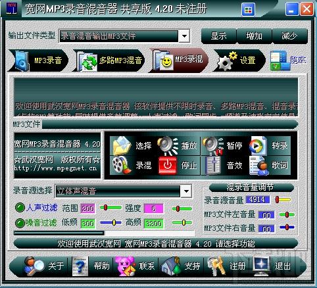Image resolution: width=317 pixels, height=288 pixels.
Task: Click the 录音源音量 value 4914
Action: pyautogui.click(x=257, y=199)
